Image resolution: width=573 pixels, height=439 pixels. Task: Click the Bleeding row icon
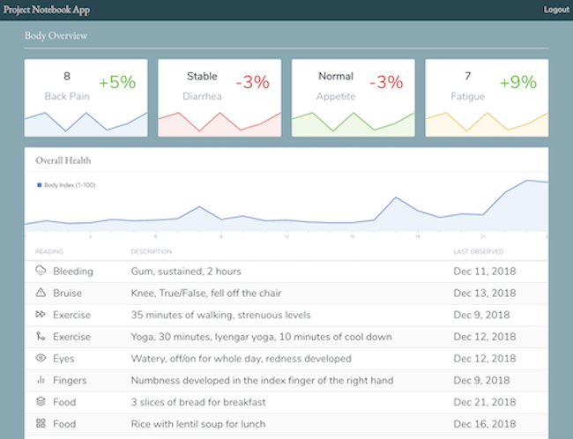[x=41, y=272]
